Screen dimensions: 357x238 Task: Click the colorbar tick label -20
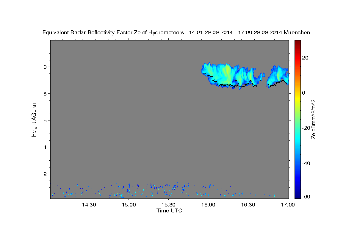(x=306, y=128)
